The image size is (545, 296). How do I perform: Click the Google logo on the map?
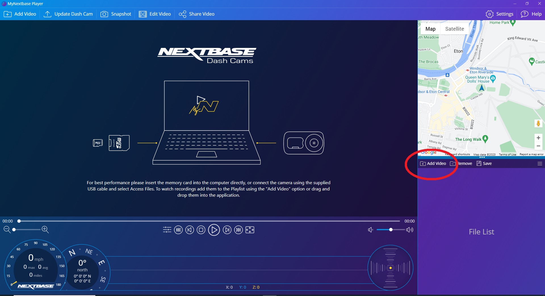(429, 153)
